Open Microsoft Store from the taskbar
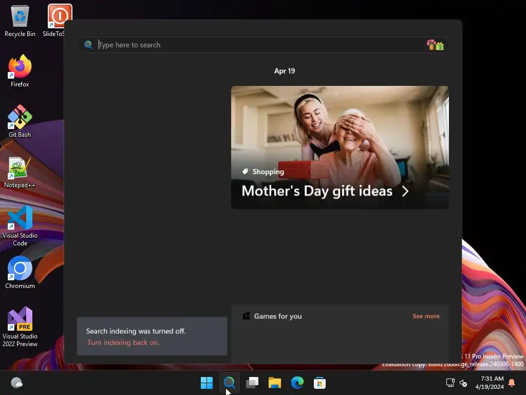Viewport: 526px width, 395px height. 320,383
